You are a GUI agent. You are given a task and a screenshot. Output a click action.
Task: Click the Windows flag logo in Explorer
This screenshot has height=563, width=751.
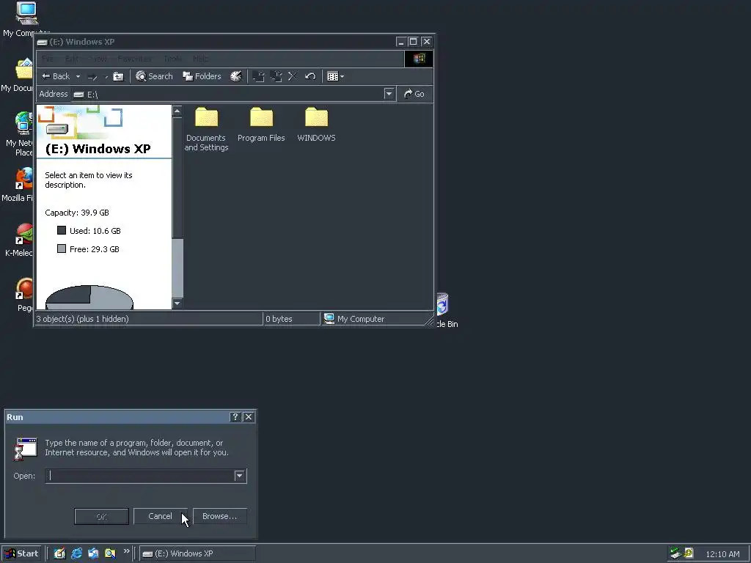coord(419,59)
